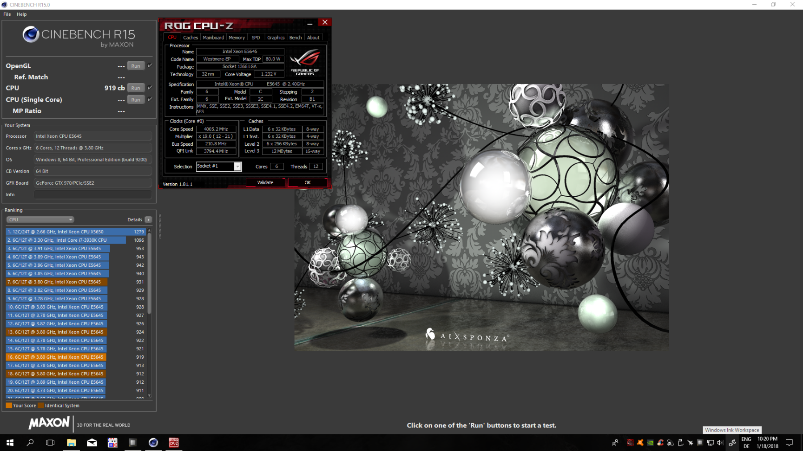Click the ranking scrollbar down arrow
This screenshot has width=803, height=451.
pyautogui.click(x=149, y=396)
